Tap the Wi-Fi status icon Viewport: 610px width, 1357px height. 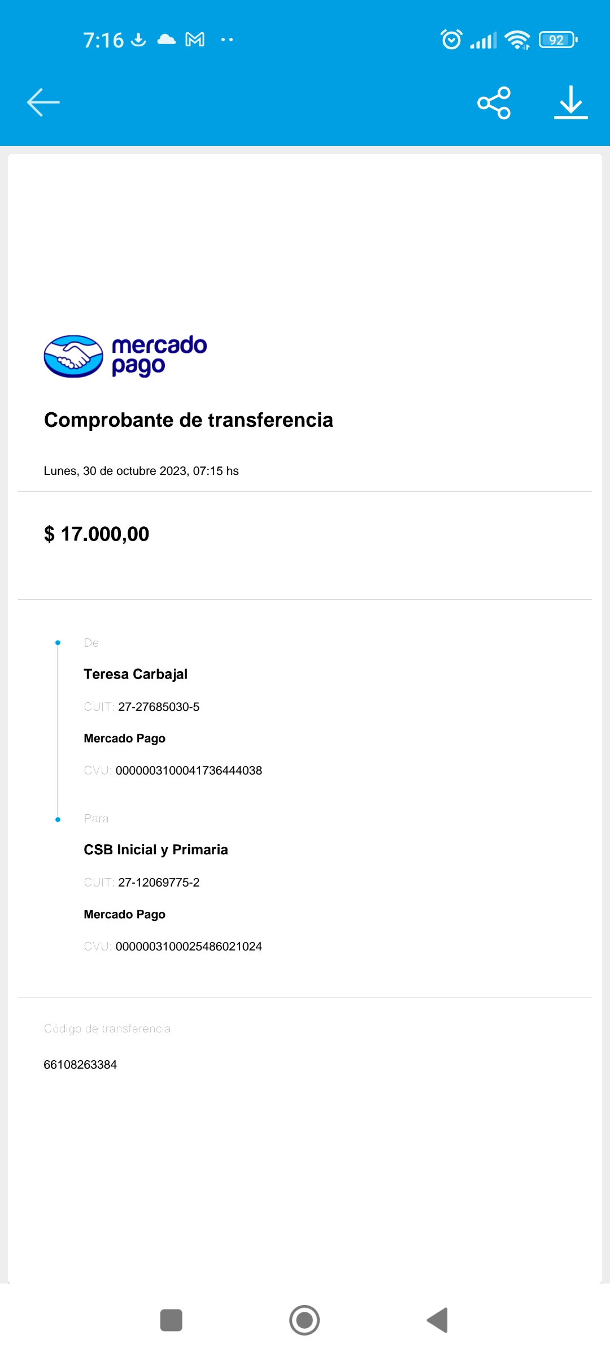tap(517, 40)
